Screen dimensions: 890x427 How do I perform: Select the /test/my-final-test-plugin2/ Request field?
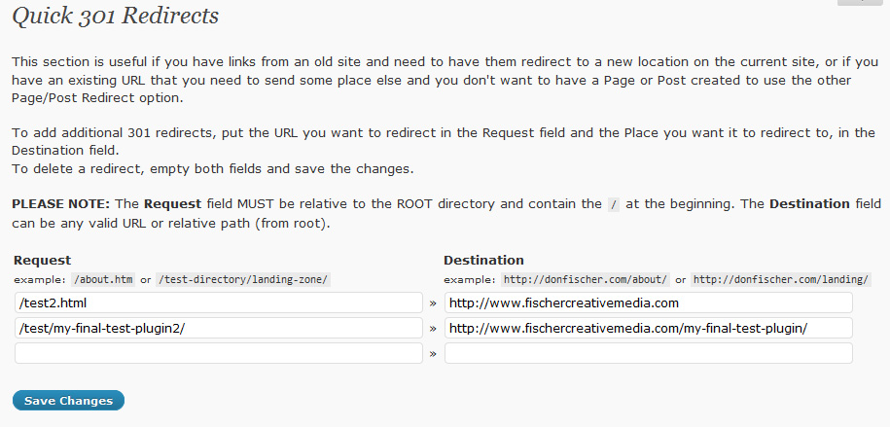pyautogui.click(x=218, y=328)
